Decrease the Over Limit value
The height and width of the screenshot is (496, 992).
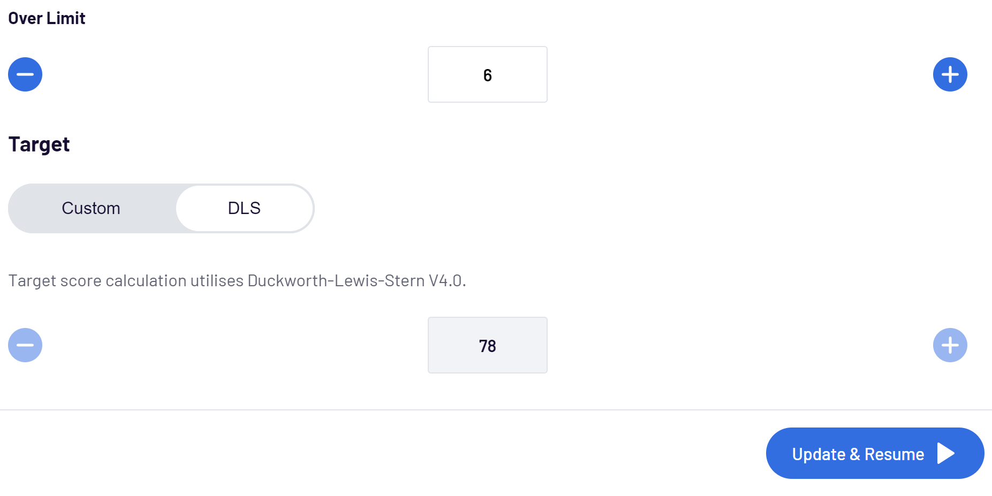pos(25,74)
